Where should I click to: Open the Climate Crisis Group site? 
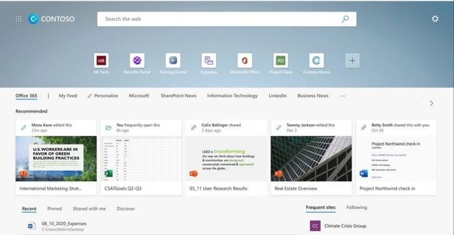pyautogui.click(x=338, y=226)
